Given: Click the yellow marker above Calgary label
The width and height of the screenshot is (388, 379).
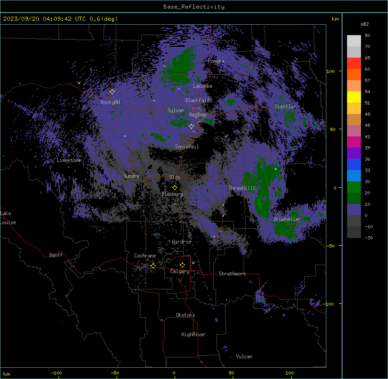Looking at the screenshot, I should click(x=183, y=265).
